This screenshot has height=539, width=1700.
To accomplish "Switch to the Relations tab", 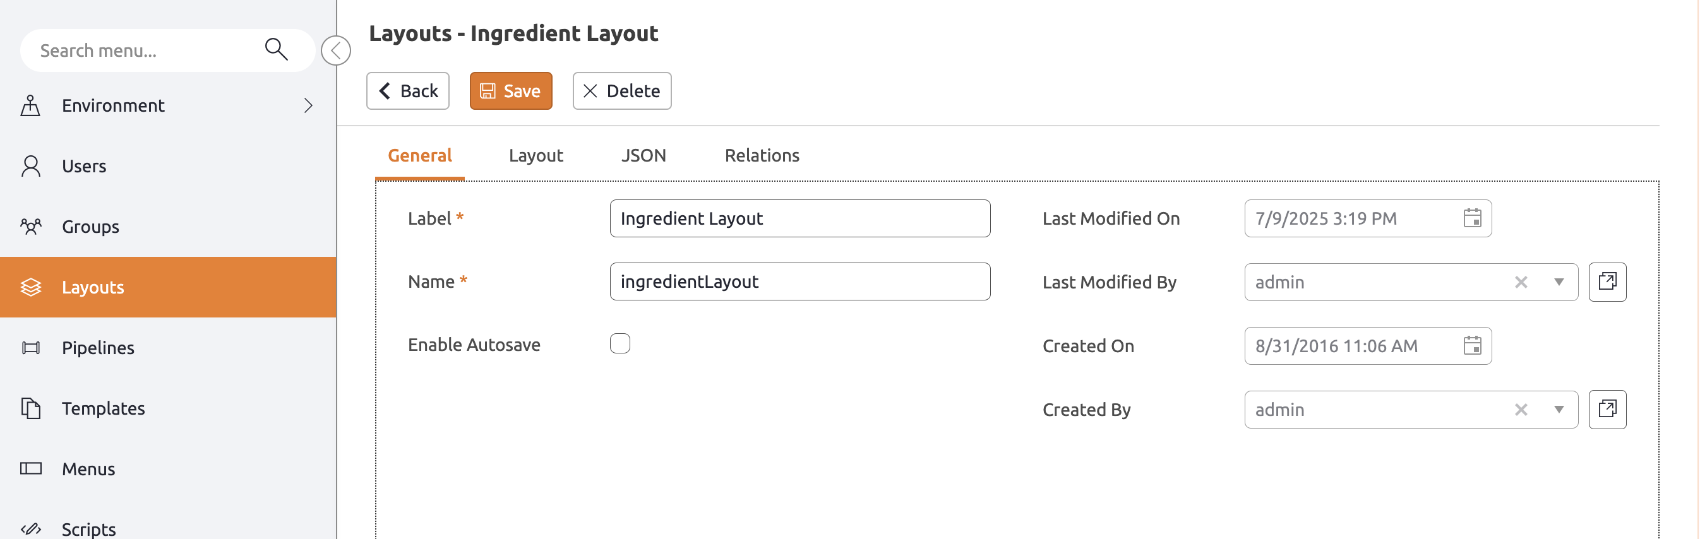I will tap(762, 156).
